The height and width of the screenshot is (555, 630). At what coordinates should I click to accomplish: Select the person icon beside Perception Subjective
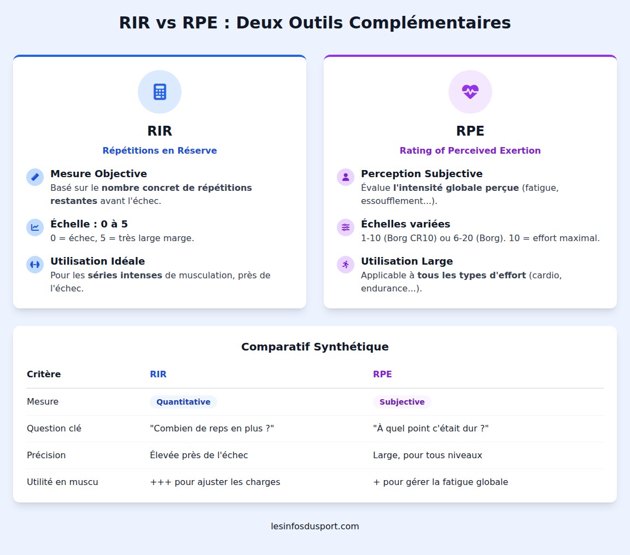coord(345,177)
